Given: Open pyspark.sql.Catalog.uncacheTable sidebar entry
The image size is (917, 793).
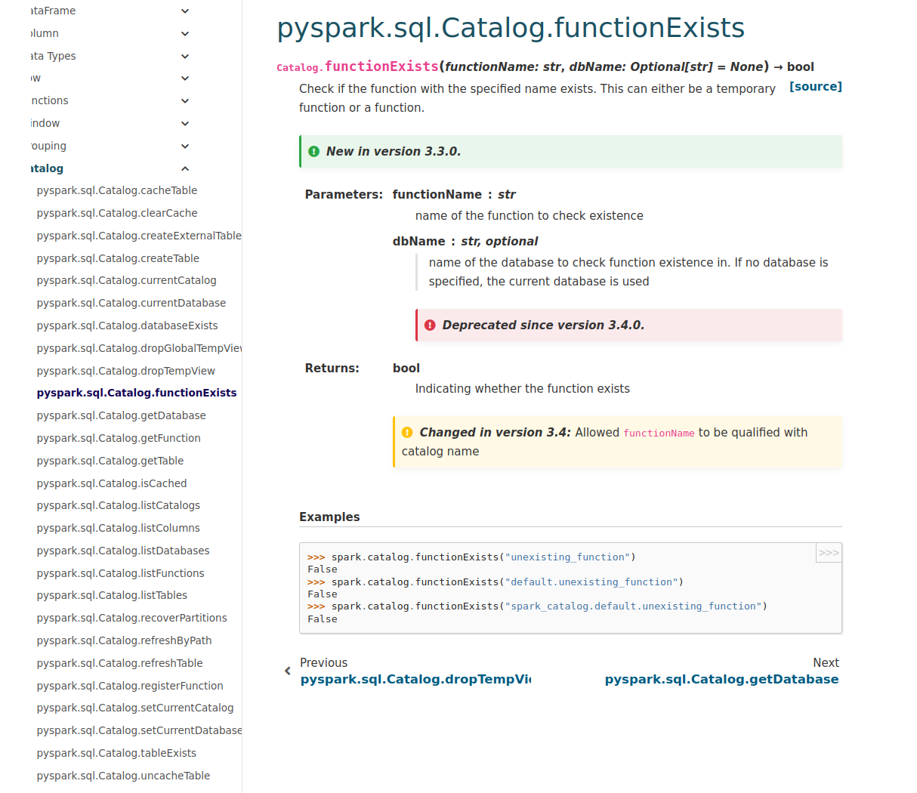Looking at the screenshot, I should [x=123, y=776].
